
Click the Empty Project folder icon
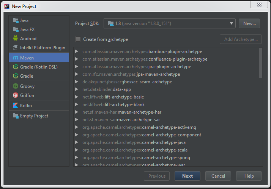pos(16,116)
